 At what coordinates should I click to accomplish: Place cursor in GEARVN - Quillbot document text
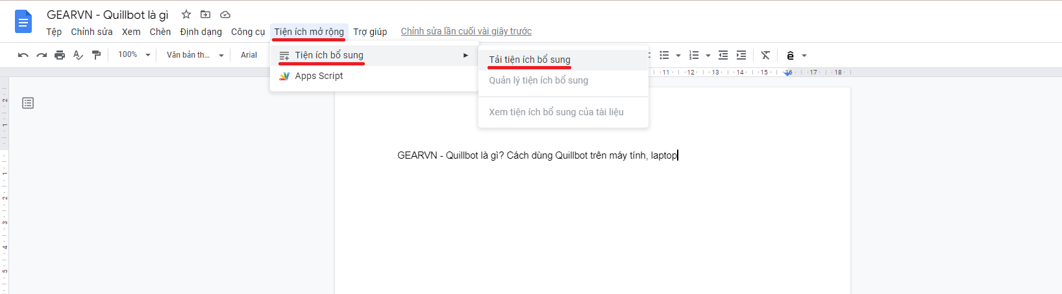pos(537,155)
